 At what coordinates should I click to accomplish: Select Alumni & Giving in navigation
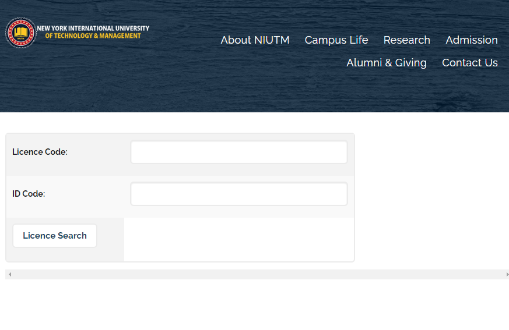pyautogui.click(x=387, y=62)
